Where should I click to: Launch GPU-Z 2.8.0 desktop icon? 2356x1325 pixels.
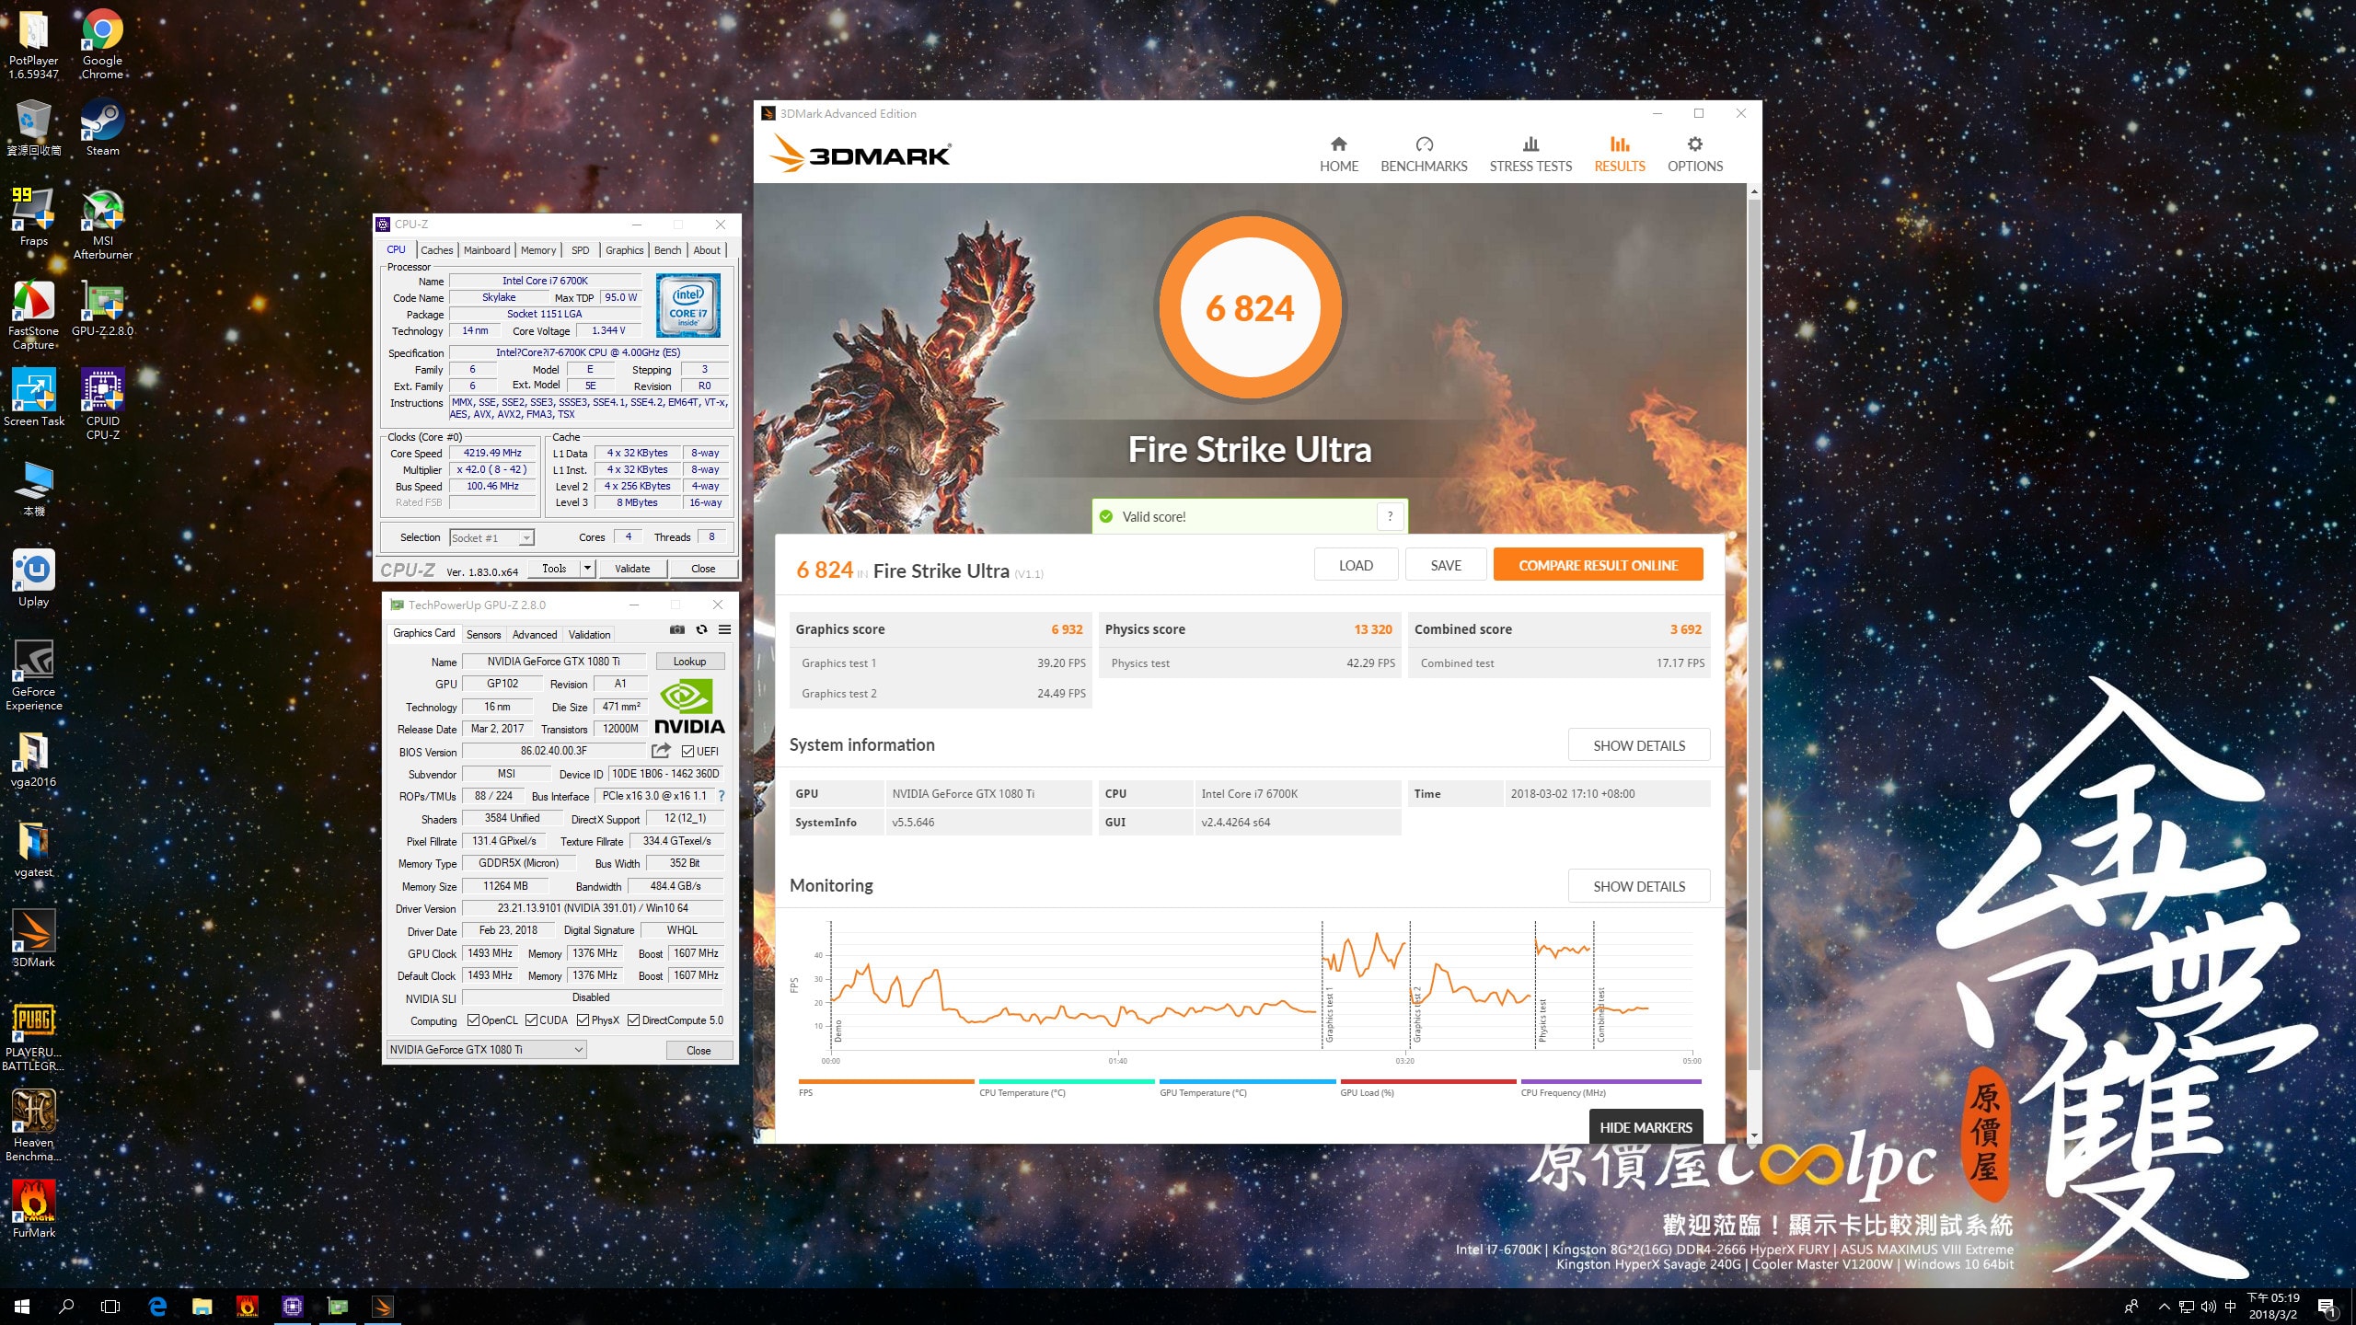tap(102, 307)
